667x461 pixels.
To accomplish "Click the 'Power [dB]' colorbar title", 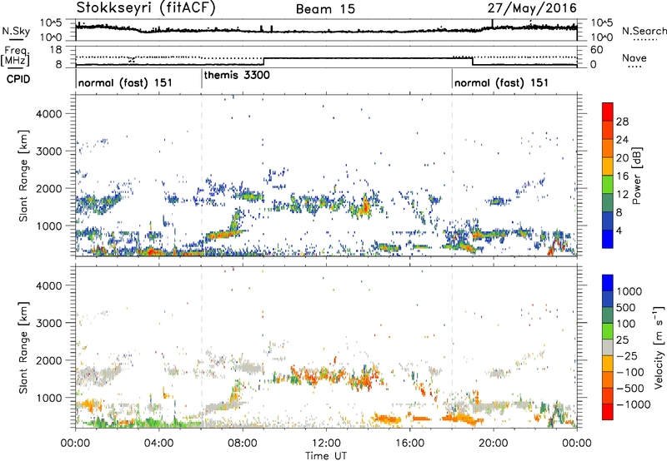I will pyautogui.click(x=636, y=176).
